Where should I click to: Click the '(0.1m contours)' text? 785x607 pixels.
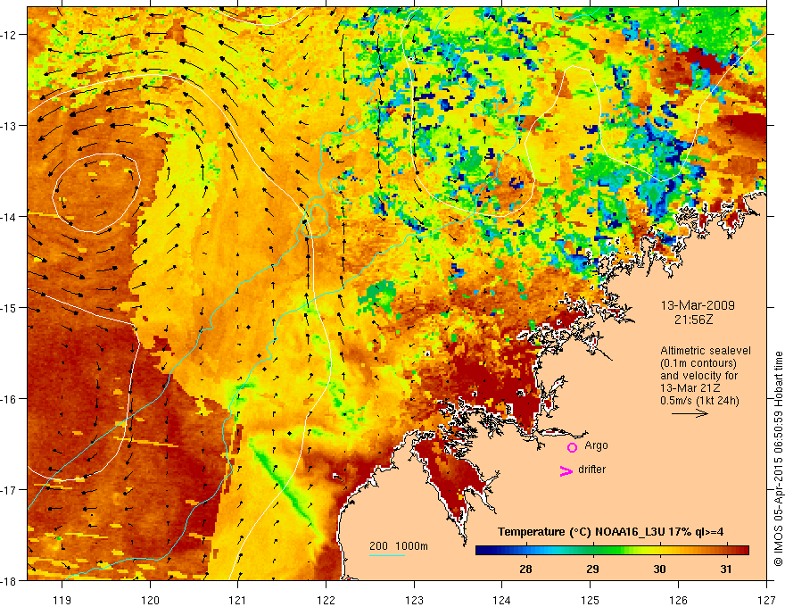click(698, 363)
